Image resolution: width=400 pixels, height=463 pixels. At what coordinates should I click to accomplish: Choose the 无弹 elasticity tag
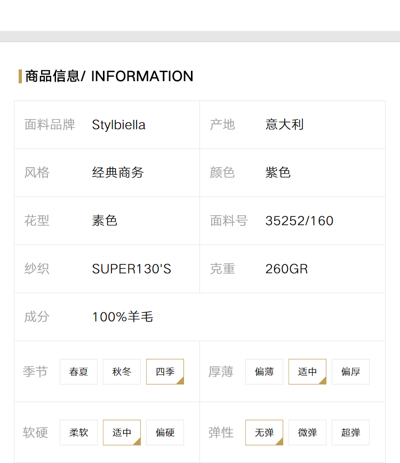[264, 432]
